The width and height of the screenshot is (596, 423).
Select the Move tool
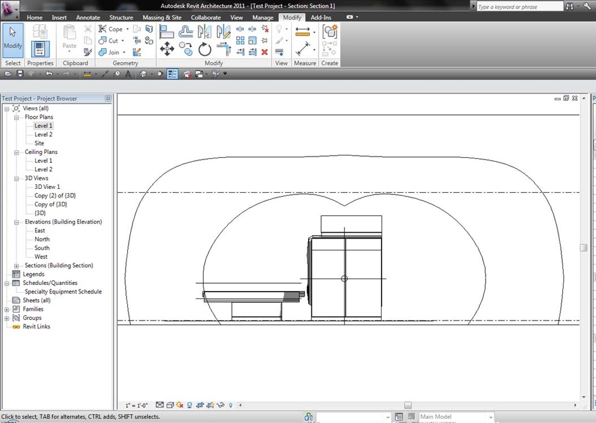click(x=167, y=49)
